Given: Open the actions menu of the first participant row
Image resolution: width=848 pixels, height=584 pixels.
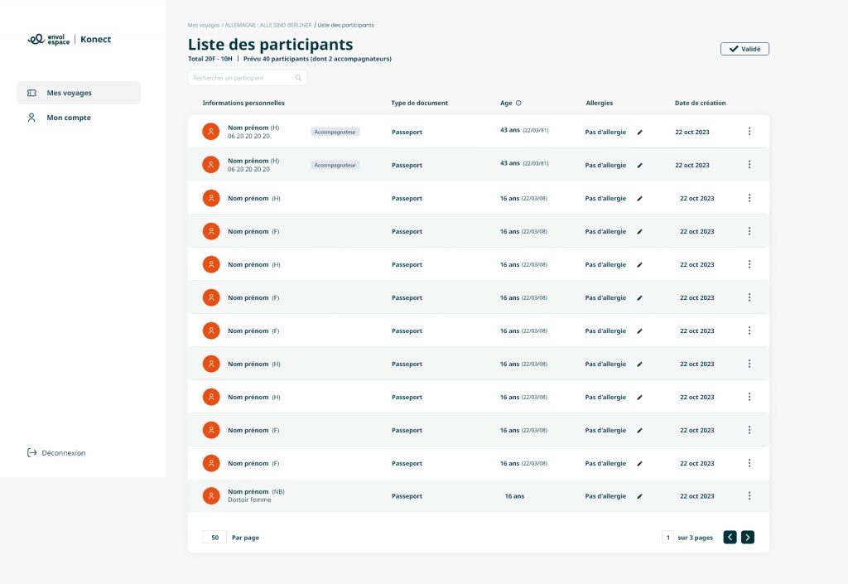Looking at the screenshot, I should [x=749, y=131].
